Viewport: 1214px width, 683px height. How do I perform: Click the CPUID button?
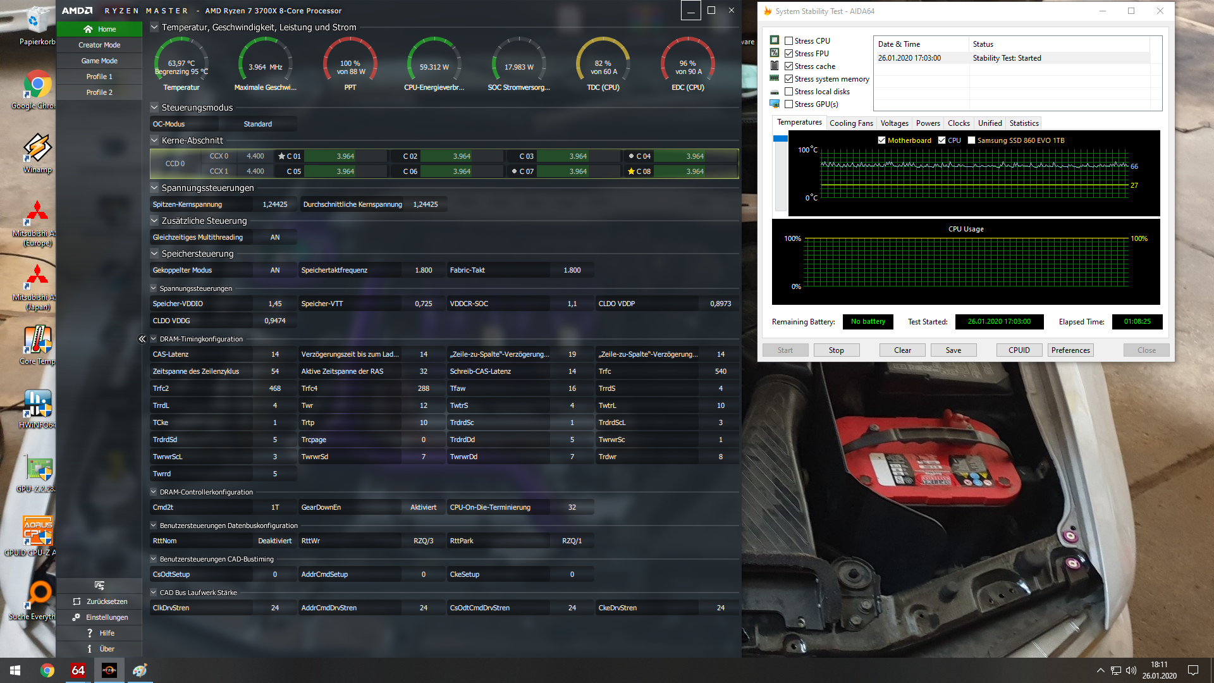point(1019,350)
